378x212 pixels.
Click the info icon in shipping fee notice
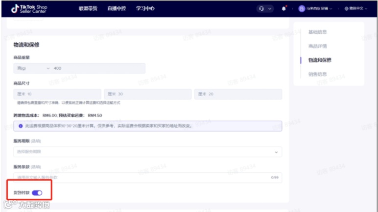click(21, 126)
